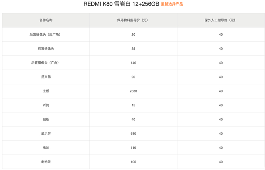
Task: Click the 电池盖 material price 105
Action: tap(133, 162)
